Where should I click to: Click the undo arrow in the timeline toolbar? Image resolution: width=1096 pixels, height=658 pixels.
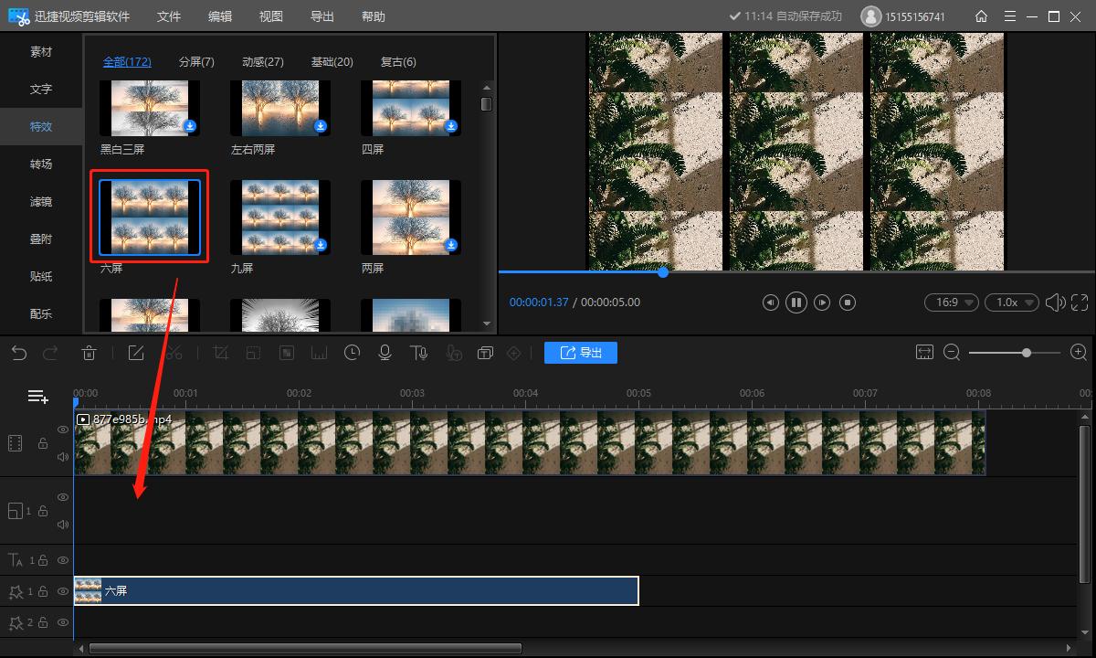[x=19, y=353]
